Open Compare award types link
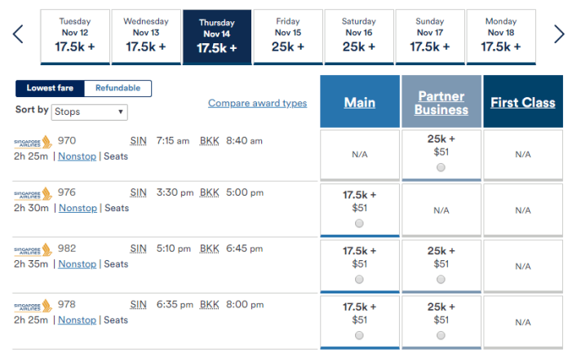Image resolution: width=568 pixels, height=353 pixels. click(258, 104)
